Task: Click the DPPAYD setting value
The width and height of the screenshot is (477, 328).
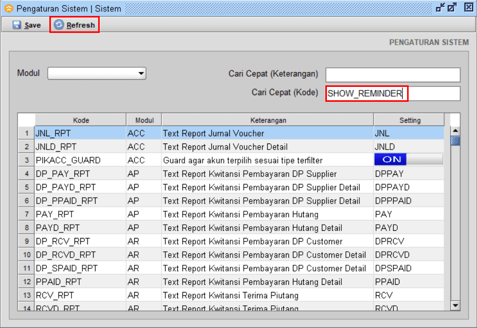Action: pyautogui.click(x=392, y=187)
